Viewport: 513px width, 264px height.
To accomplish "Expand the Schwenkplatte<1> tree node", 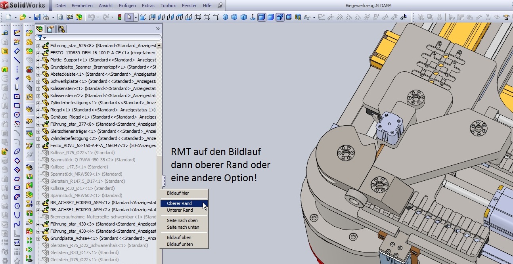I will pos(38,81).
